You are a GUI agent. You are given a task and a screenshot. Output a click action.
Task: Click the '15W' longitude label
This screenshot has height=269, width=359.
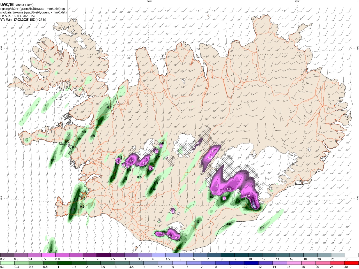point(297,1)
